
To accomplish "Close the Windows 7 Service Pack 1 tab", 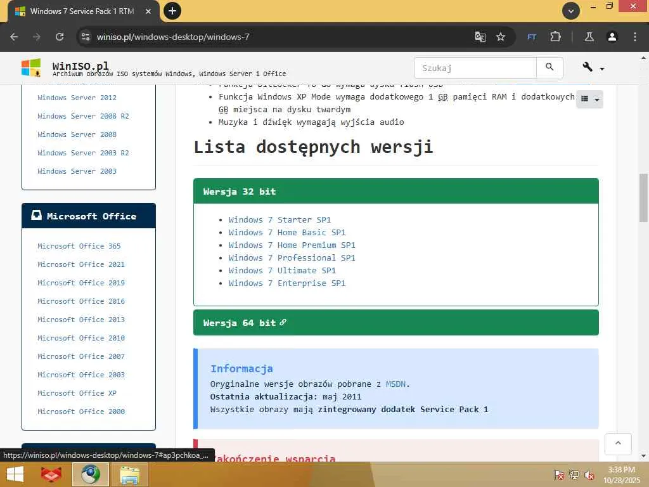I will (148, 11).
